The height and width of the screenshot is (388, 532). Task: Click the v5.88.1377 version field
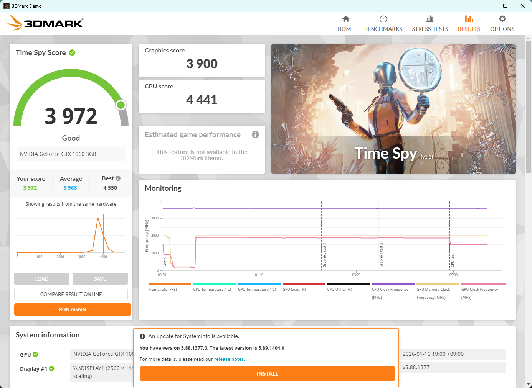453,367
